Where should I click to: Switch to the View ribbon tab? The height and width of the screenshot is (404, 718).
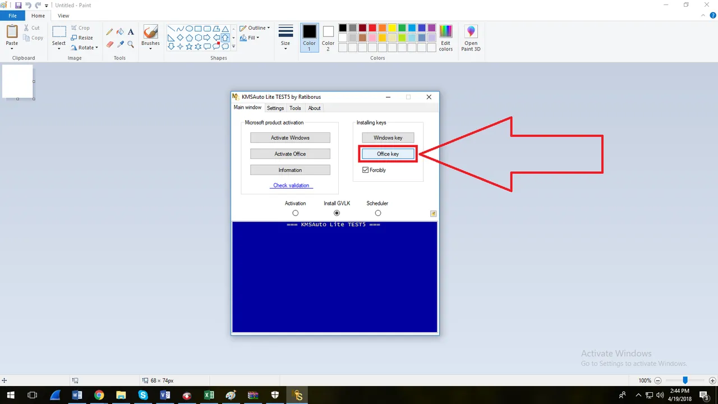point(63,16)
